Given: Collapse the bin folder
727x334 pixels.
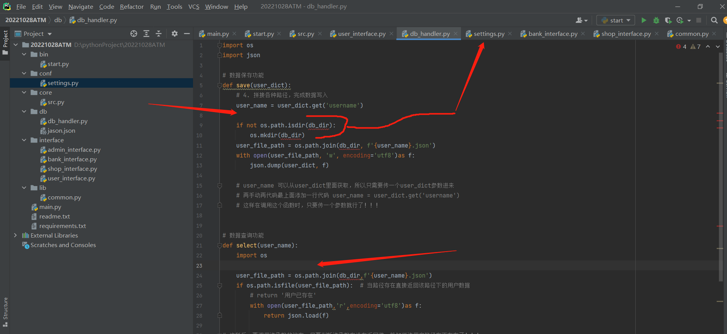Looking at the screenshot, I should tap(24, 55).
